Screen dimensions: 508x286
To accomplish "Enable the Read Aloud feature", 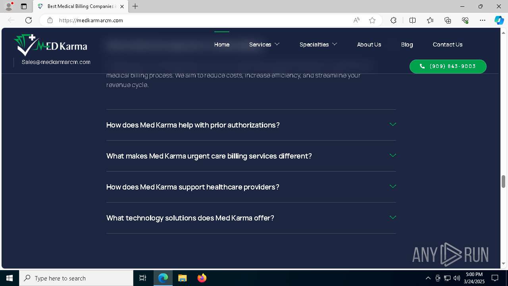I will (x=356, y=20).
